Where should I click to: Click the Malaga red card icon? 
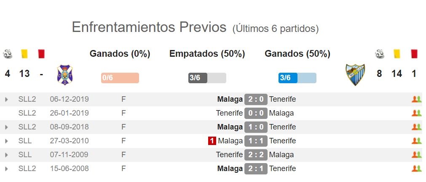(x=414, y=54)
